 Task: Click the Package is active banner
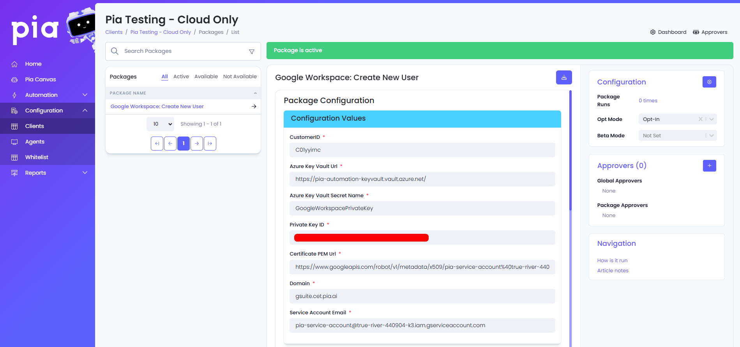point(500,51)
